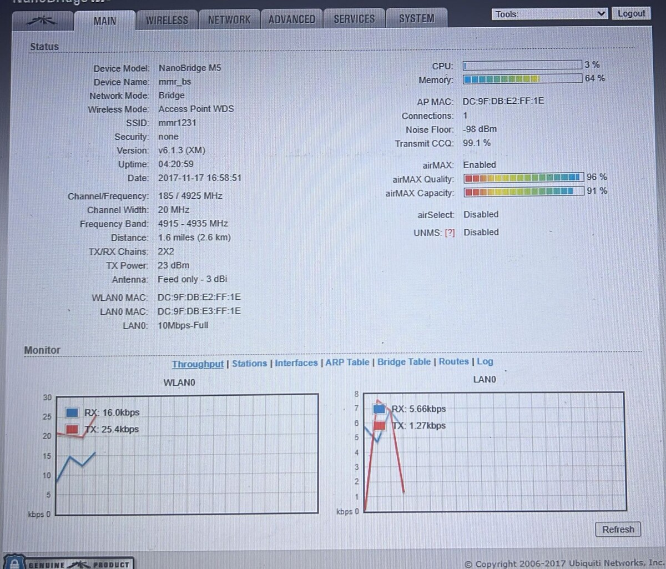The height and width of the screenshot is (569, 666).
Task: Click the airSelect Disabled value
Action: 481,214
